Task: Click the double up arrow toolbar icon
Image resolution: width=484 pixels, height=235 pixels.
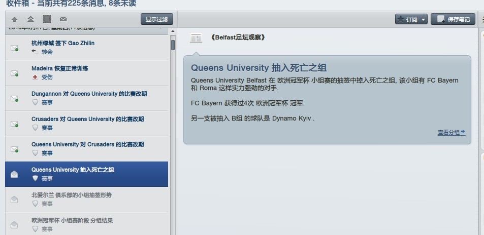Action: [x=30, y=19]
